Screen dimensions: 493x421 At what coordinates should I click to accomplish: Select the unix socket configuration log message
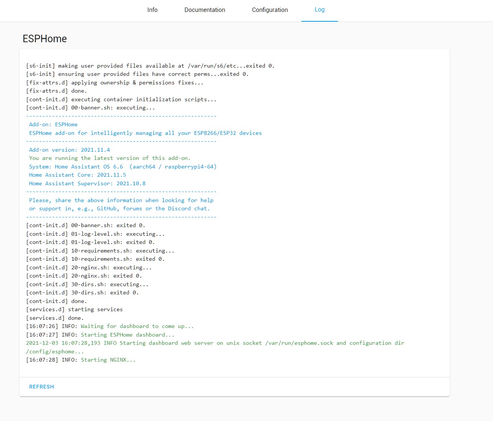coord(215,343)
